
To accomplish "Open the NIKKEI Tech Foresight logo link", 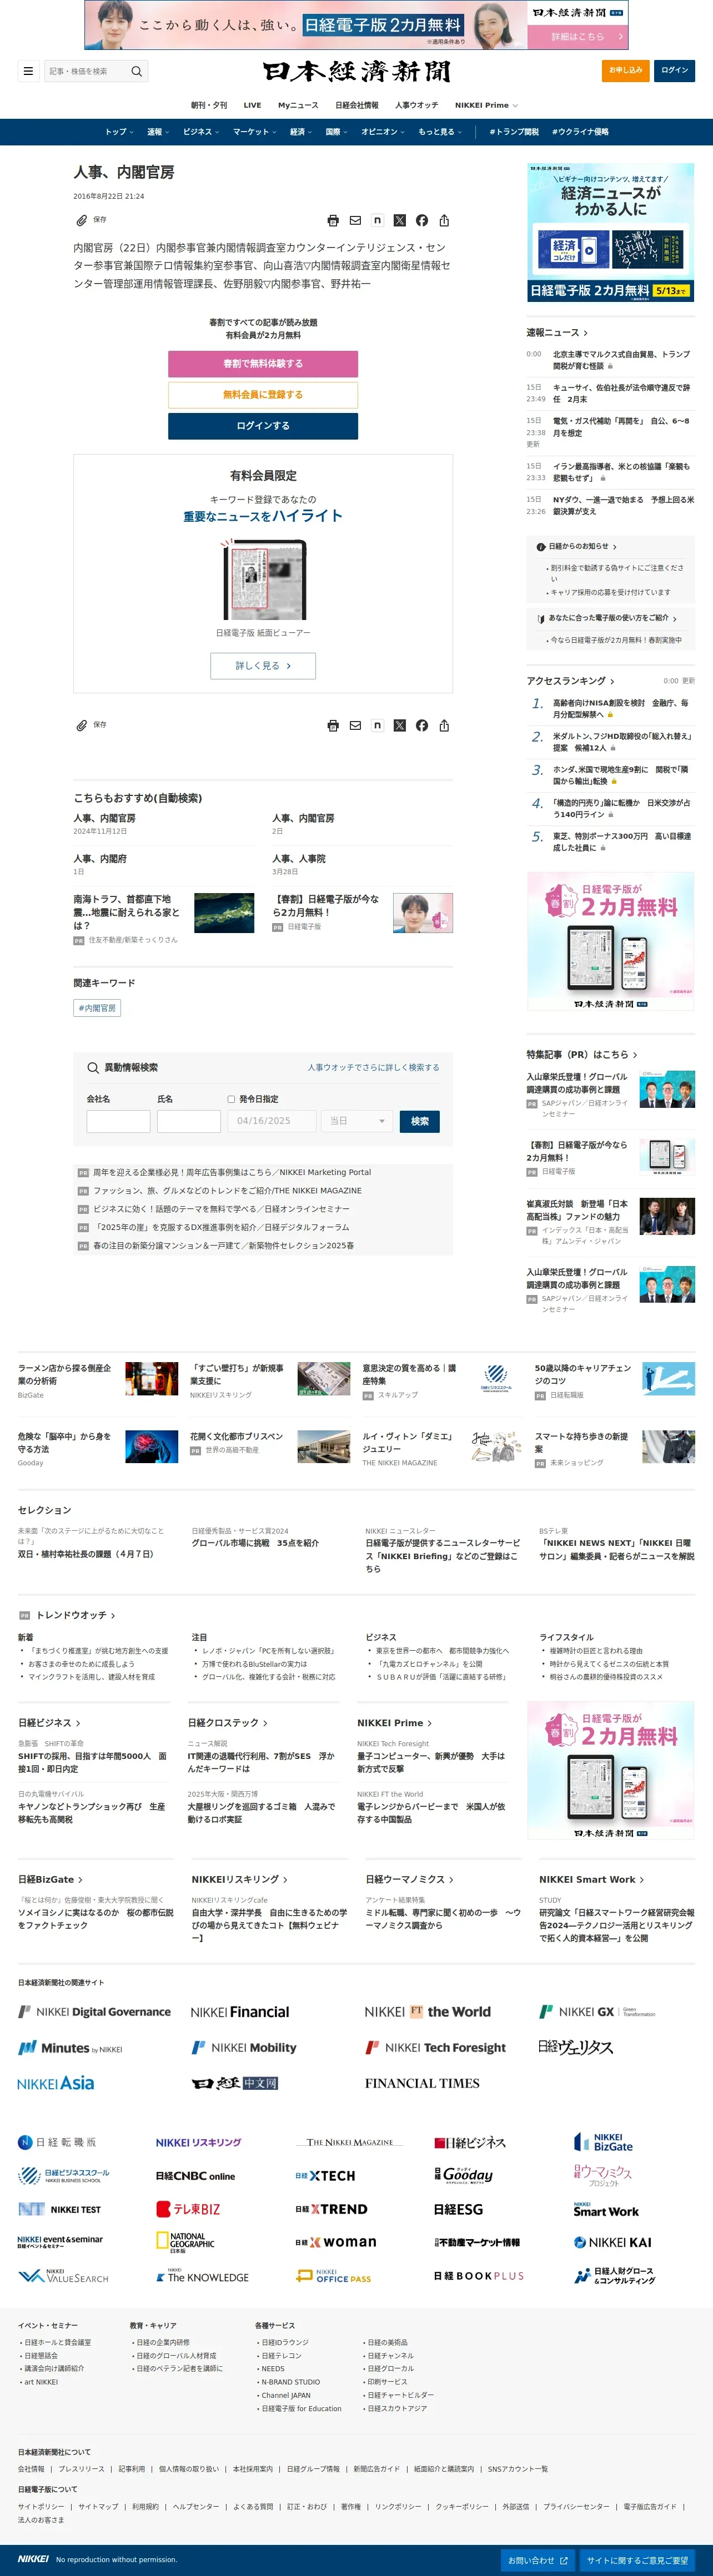I will click(x=435, y=2047).
